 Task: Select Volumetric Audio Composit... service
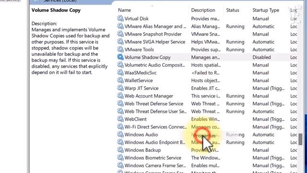pos(154,65)
